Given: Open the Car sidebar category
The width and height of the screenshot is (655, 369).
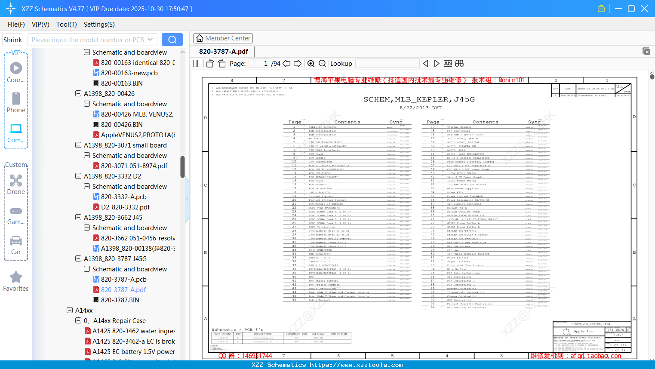Looking at the screenshot, I should pyautogui.click(x=16, y=245).
